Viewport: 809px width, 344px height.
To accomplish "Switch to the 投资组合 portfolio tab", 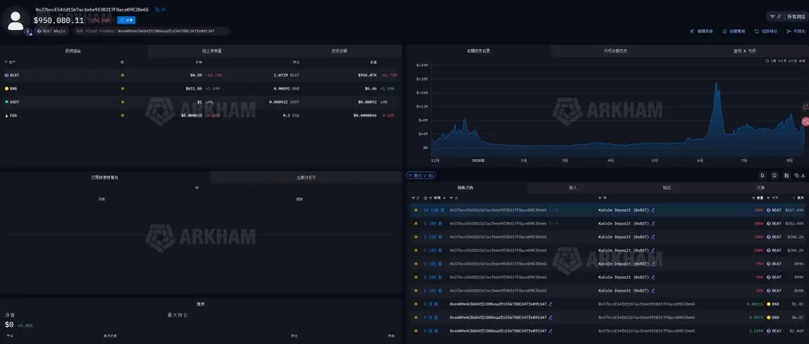I will pyautogui.click(x=73, y=51).
